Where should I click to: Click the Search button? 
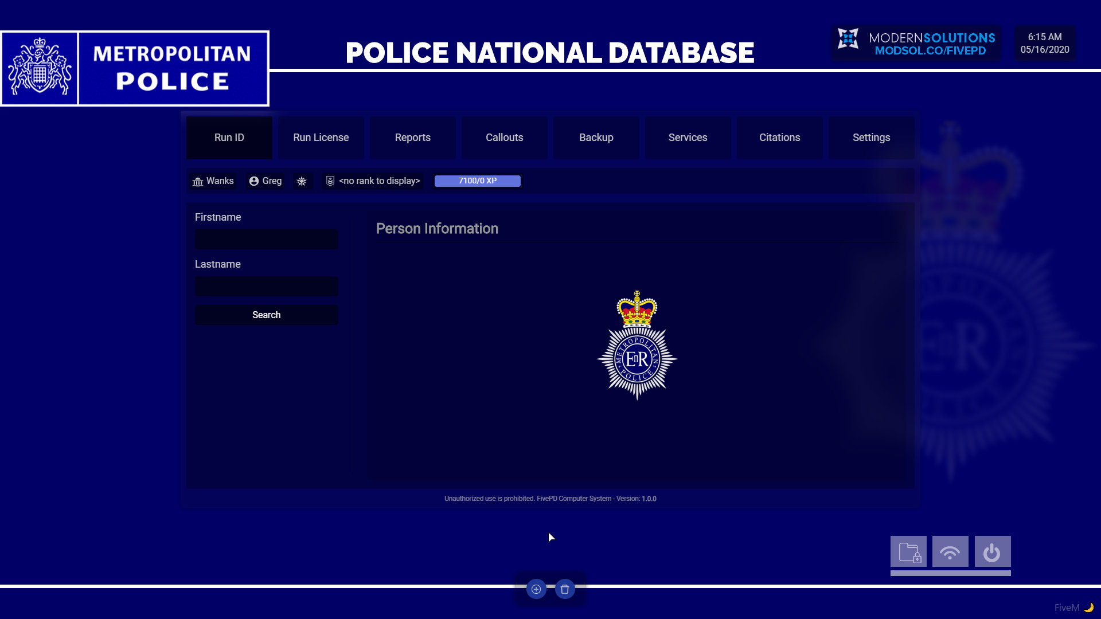click(x=267, y=315)
